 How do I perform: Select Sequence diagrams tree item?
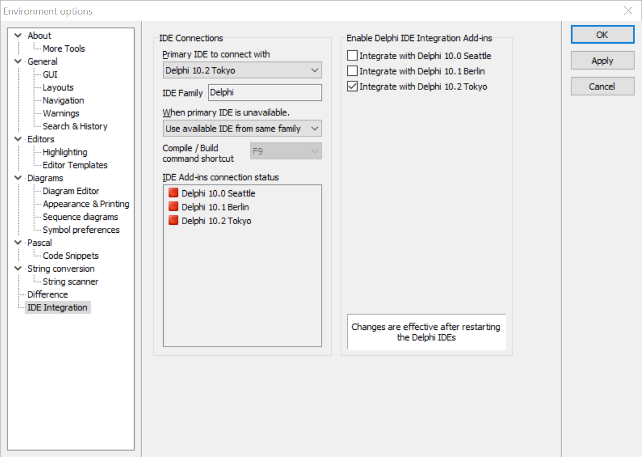point(80,217)
